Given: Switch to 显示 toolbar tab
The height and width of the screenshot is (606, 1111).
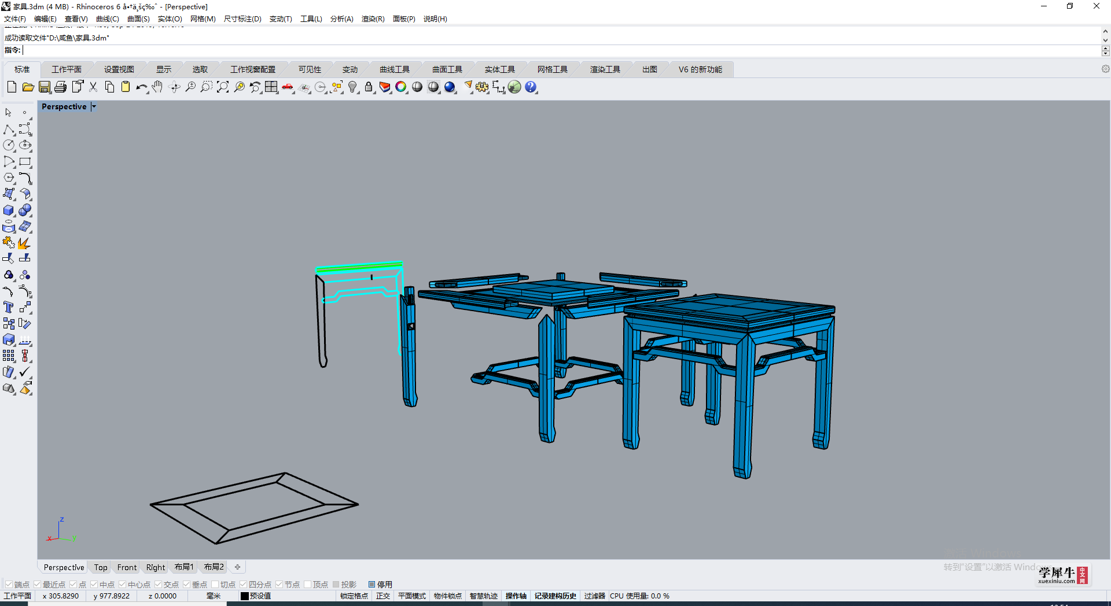Looking at the screenshot, I should [x=164, y=69].
